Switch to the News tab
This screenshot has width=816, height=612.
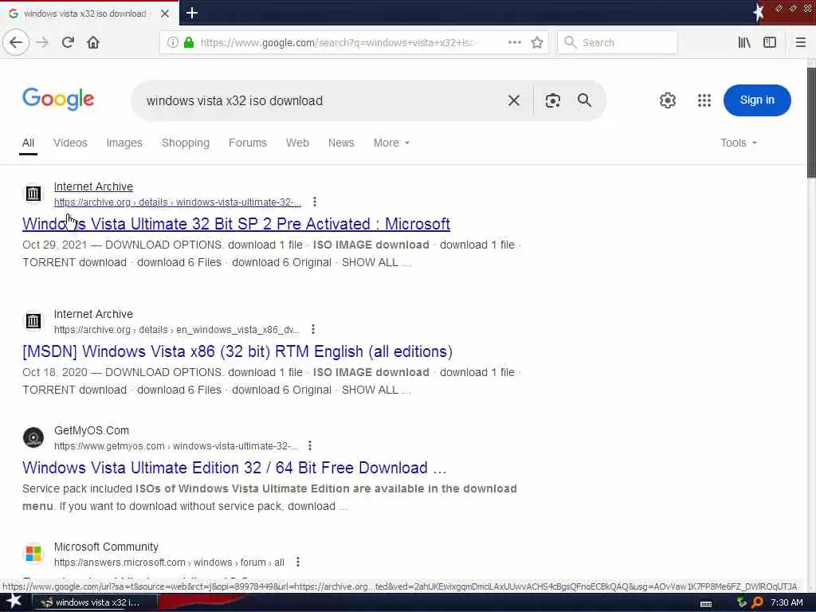pyautogui.click(x=341, y=143)
